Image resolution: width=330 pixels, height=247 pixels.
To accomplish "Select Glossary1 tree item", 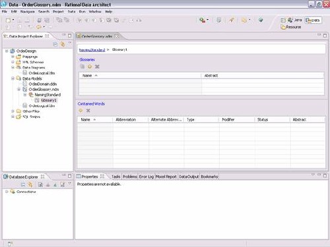I will pyautogui.click(x=48, y=100).
